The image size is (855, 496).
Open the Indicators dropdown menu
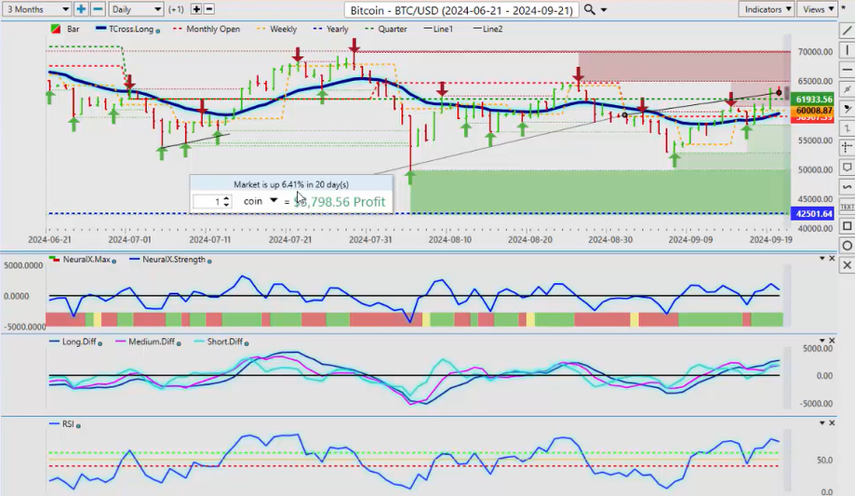766,9
